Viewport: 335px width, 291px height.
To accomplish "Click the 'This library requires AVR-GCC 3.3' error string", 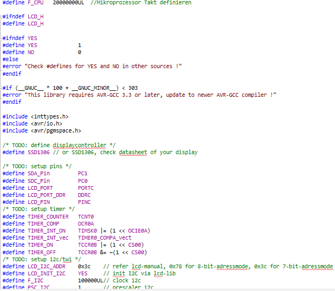I will pyautogui.click(x=150, y=95).
